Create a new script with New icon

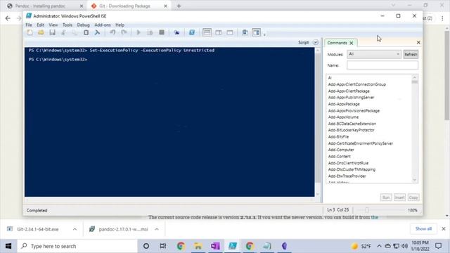30,32
